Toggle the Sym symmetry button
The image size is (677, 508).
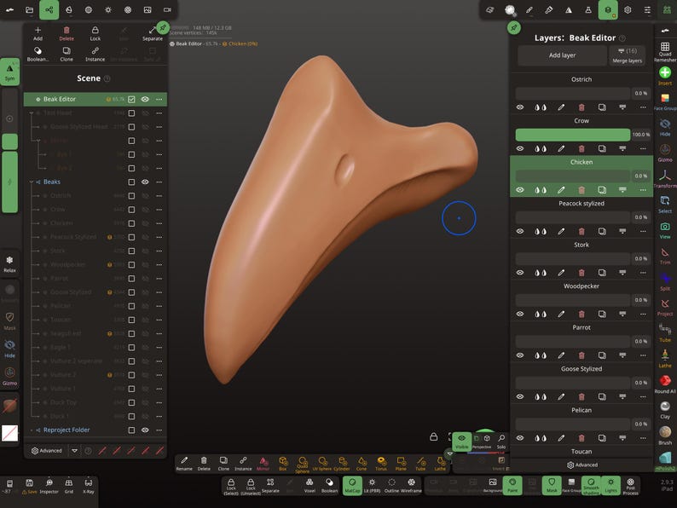click(x=9, y=72)
